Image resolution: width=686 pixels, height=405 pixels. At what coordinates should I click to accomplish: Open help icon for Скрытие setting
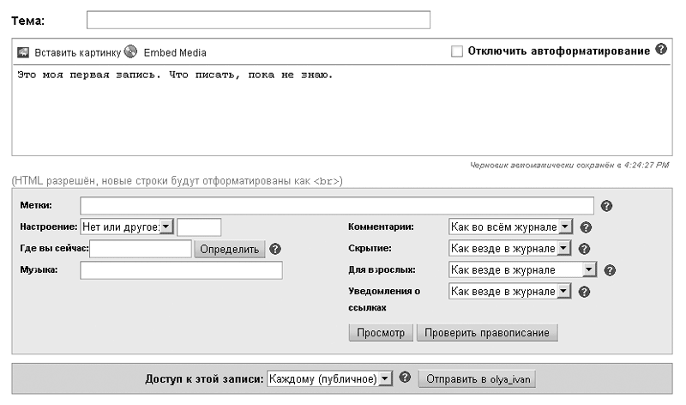coord(585,249)
